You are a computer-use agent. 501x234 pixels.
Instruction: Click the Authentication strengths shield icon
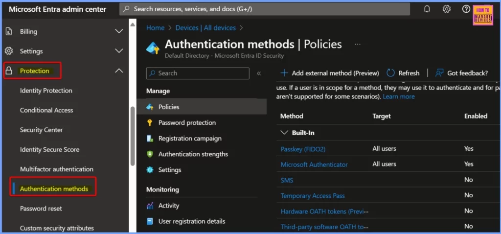tap(150, 154)
